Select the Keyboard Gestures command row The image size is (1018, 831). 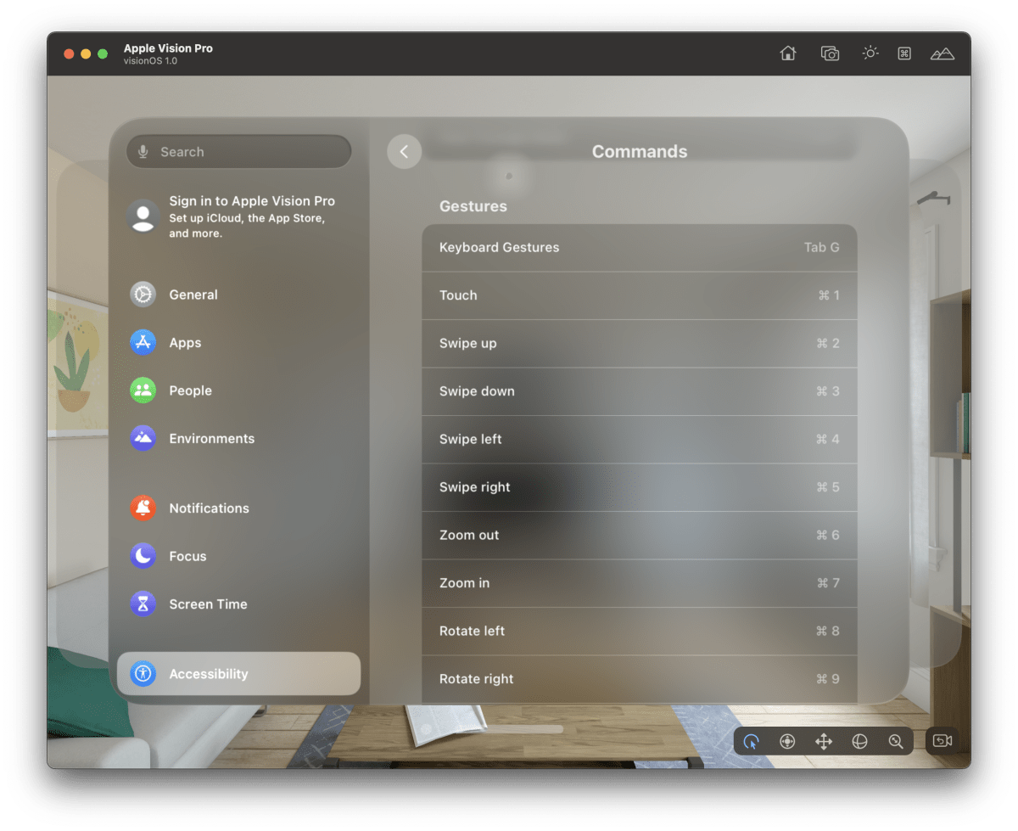click(640, 248)
